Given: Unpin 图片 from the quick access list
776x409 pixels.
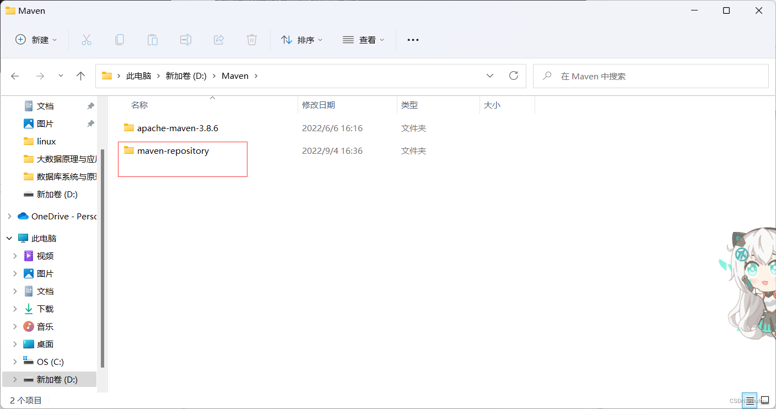Looking at the screenshot, I should [x=90, y=123].
